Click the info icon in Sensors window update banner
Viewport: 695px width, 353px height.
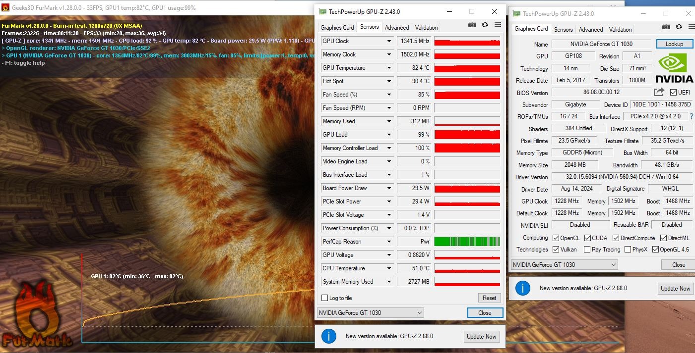[x=329, y=336]
